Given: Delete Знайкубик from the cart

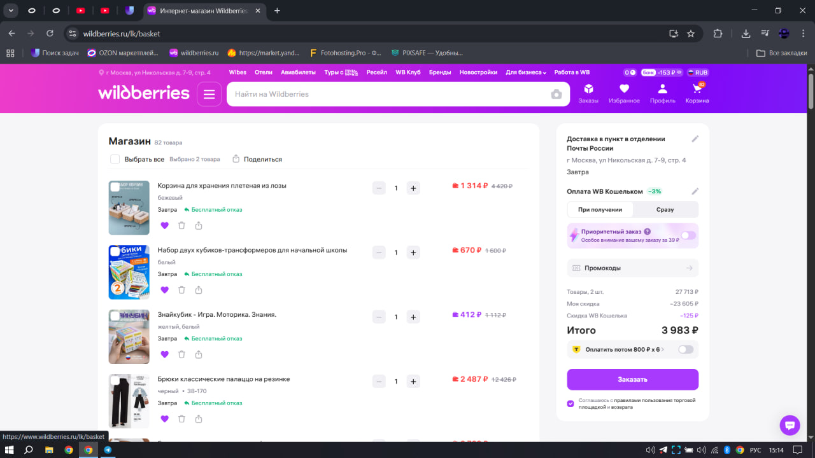Looking at the screenshot, I should pos(181,354).
